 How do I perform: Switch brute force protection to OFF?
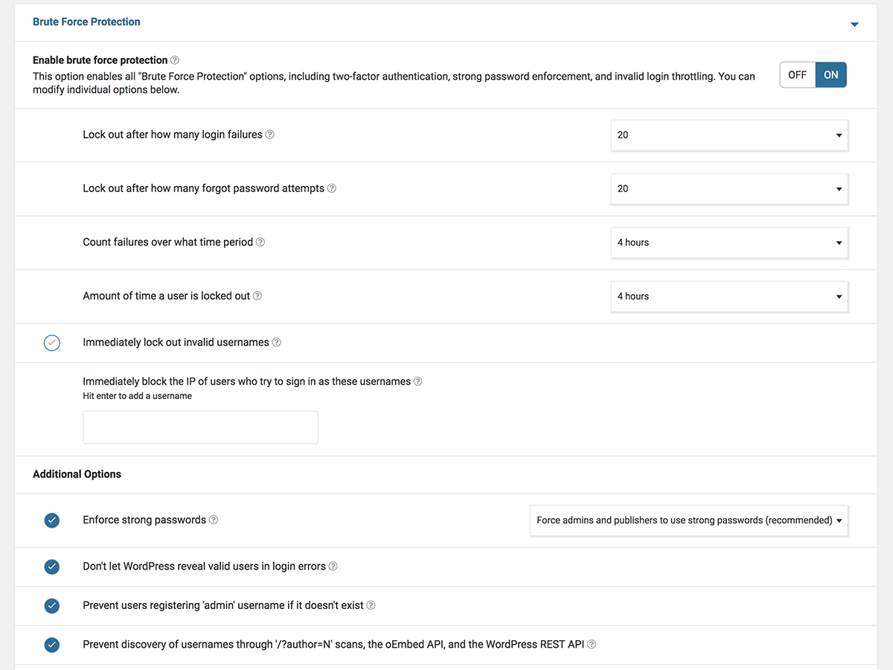click(x=797, y=75)
